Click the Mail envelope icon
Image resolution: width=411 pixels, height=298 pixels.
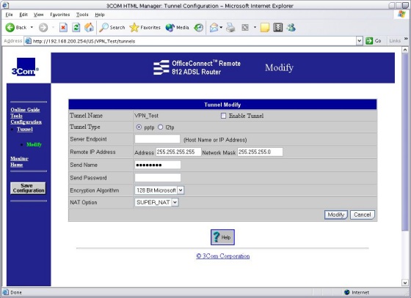point(214,27)
